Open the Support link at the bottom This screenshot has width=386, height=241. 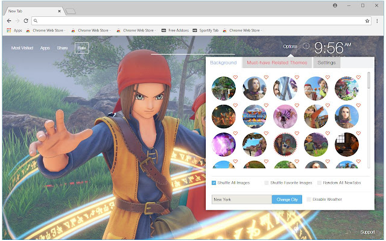tap(367, 232)
